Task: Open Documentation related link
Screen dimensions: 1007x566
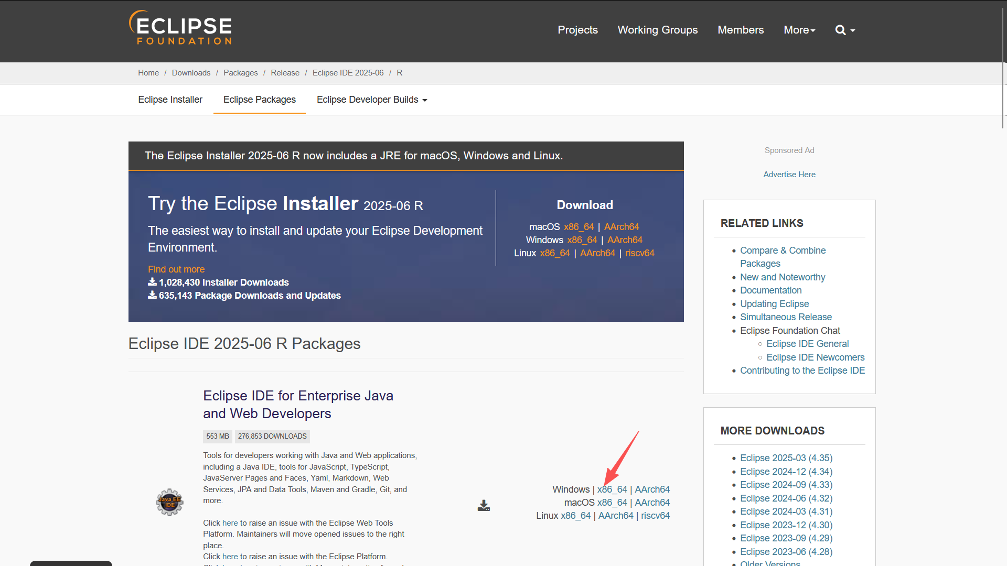Action: click(770, 290)
